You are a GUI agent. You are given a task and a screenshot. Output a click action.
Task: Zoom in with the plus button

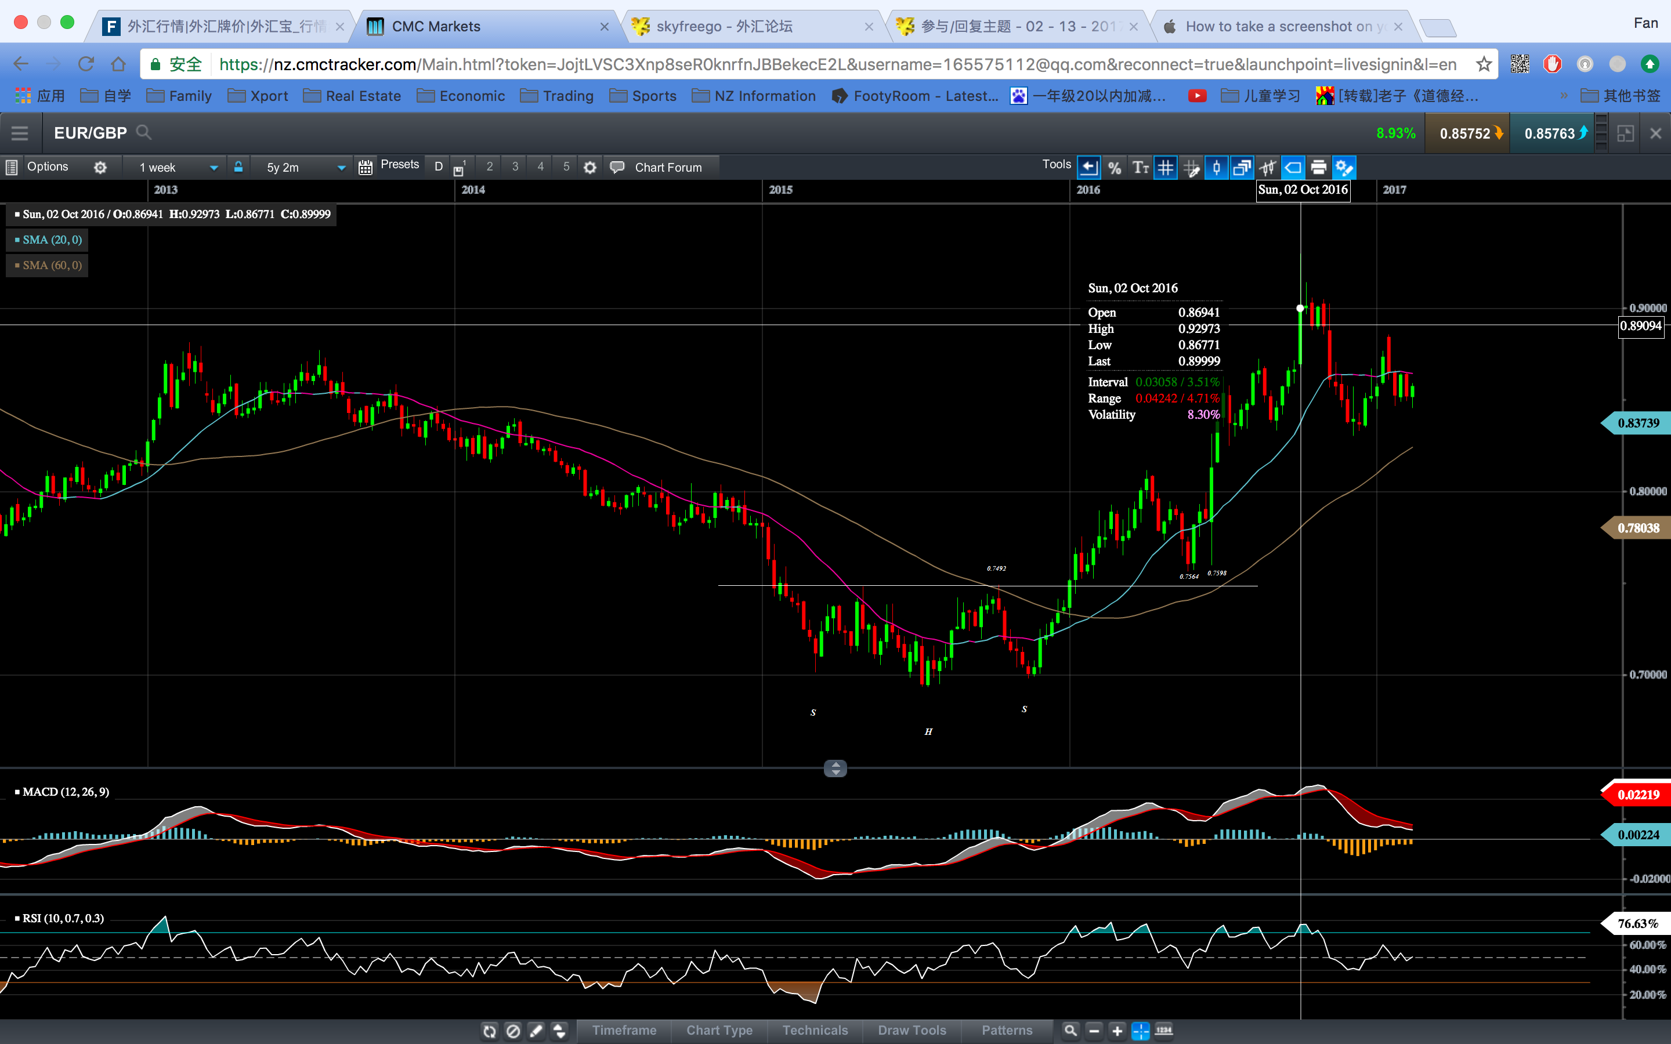click(x=1117, y=1031)
